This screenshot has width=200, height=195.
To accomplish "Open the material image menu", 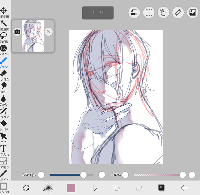I will [192, 12].
